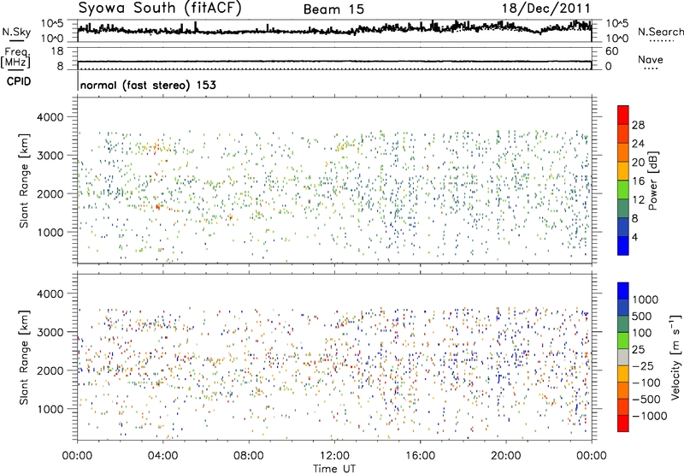
Task: Click the 'N.Sky' legend label
Action: (x=16, y=32)
